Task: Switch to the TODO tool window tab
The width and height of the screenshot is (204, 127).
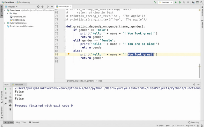Action: point(22,122)
